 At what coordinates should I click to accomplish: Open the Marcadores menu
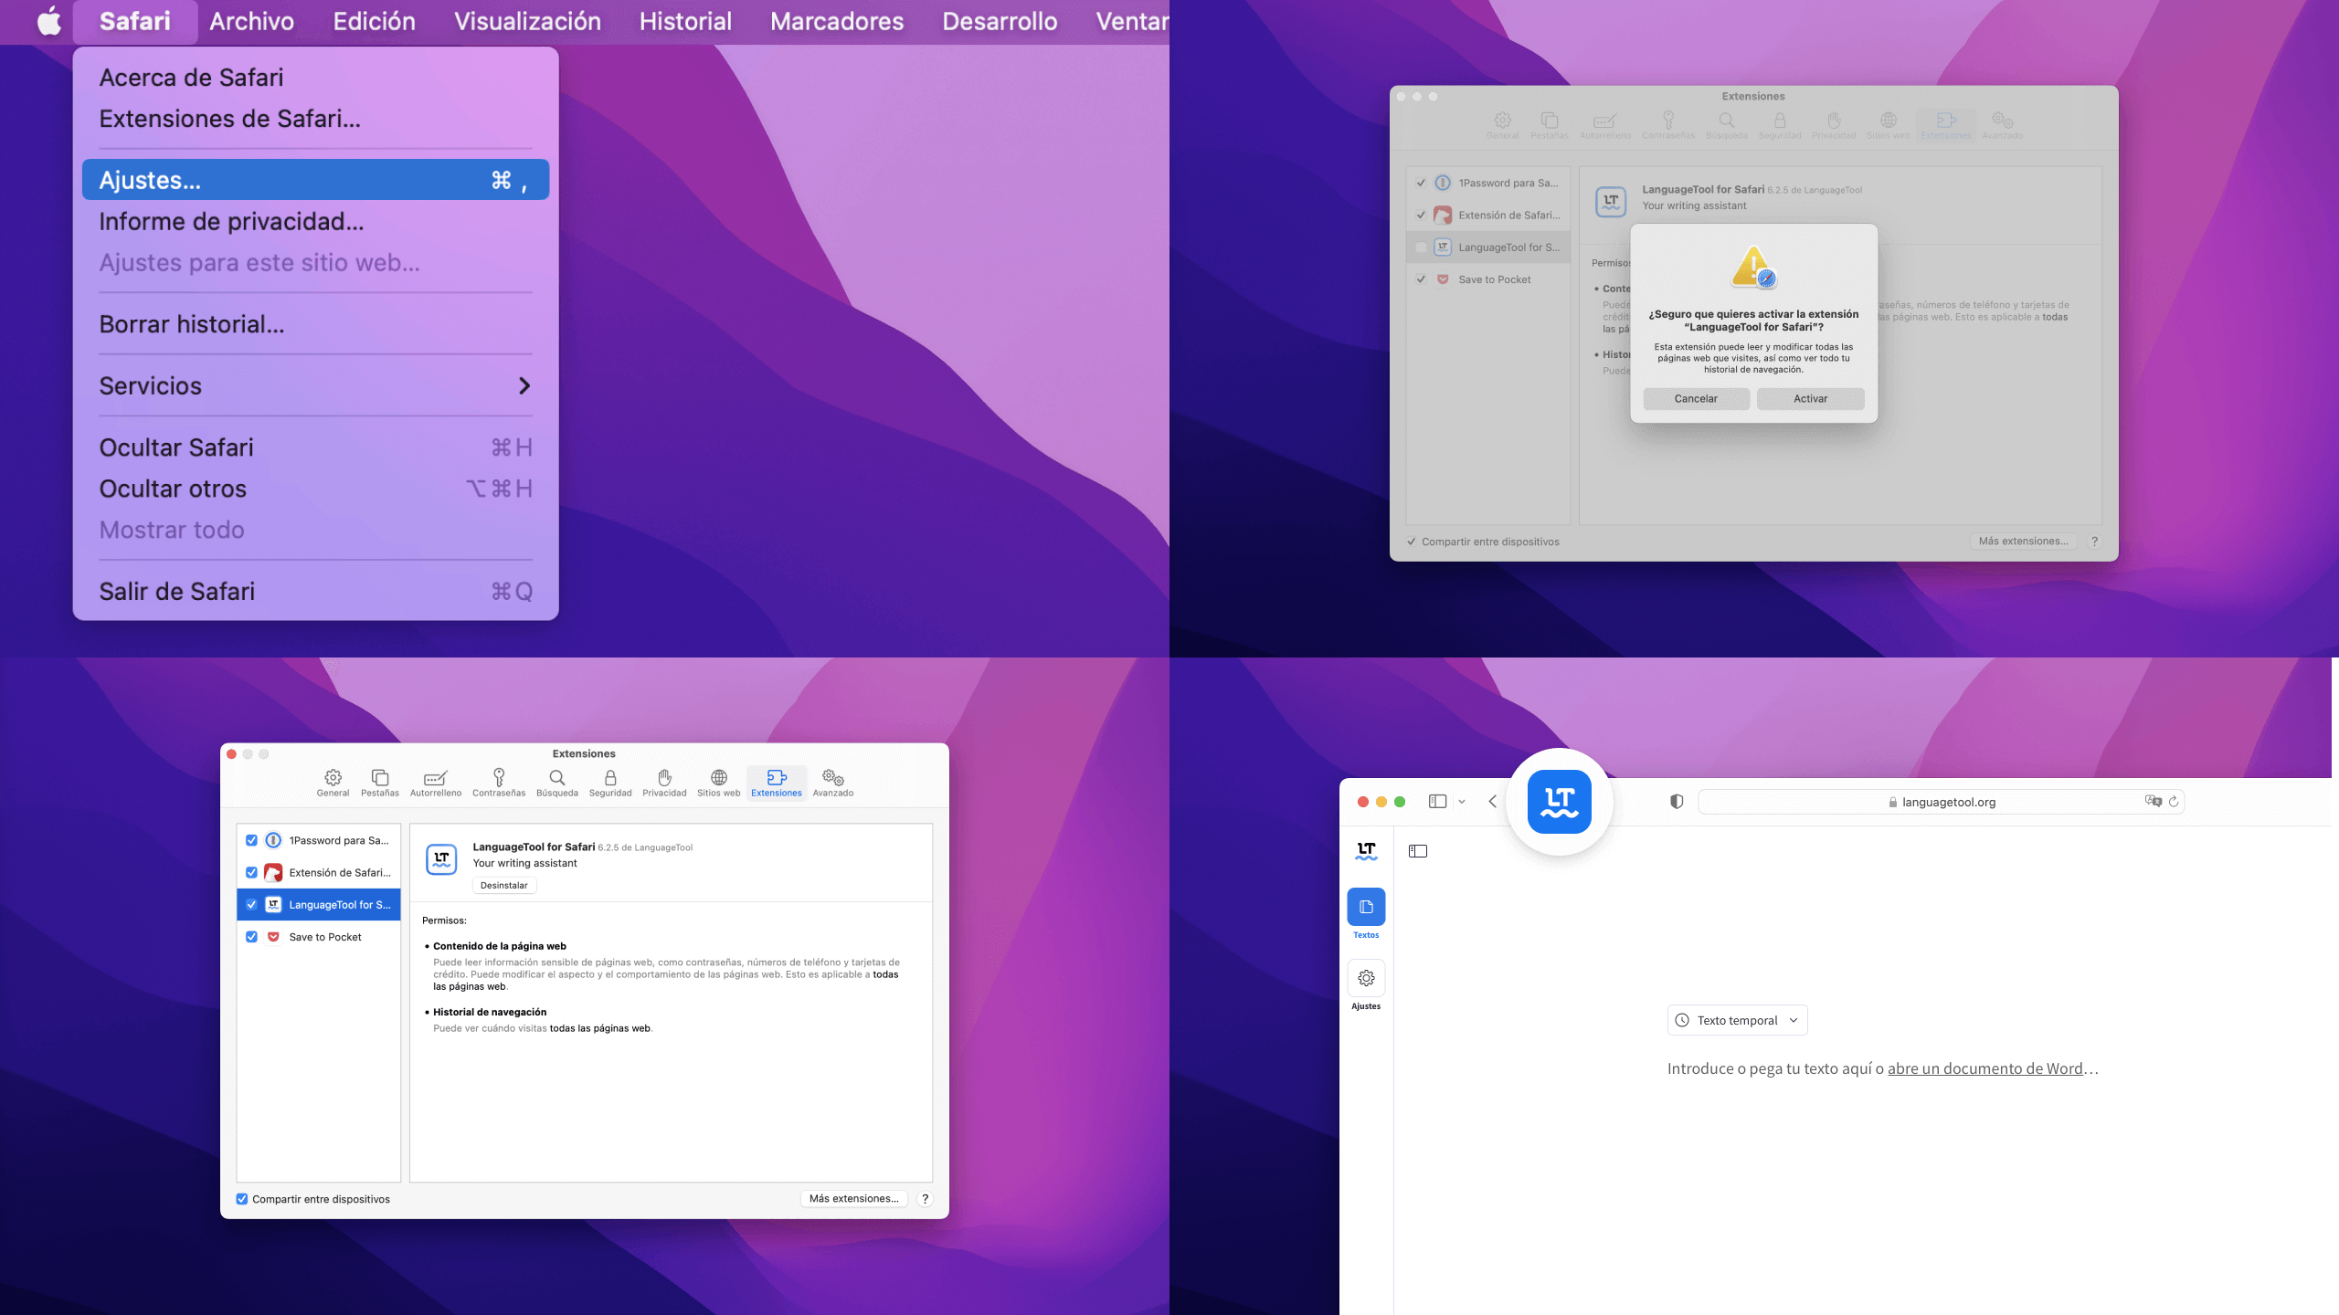pos(837,21)
